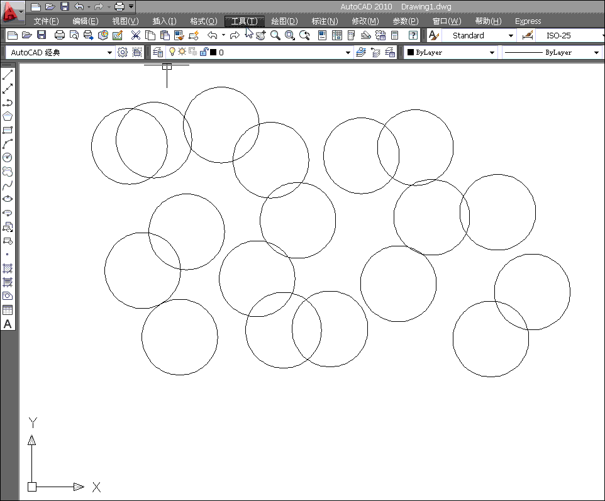Image resolution: width=605 pixels, height=501 pixels.
Task: Open the undo history dropdown arrow in Standard toolbar
Action: pyautogui.click(x=223, y=35)
